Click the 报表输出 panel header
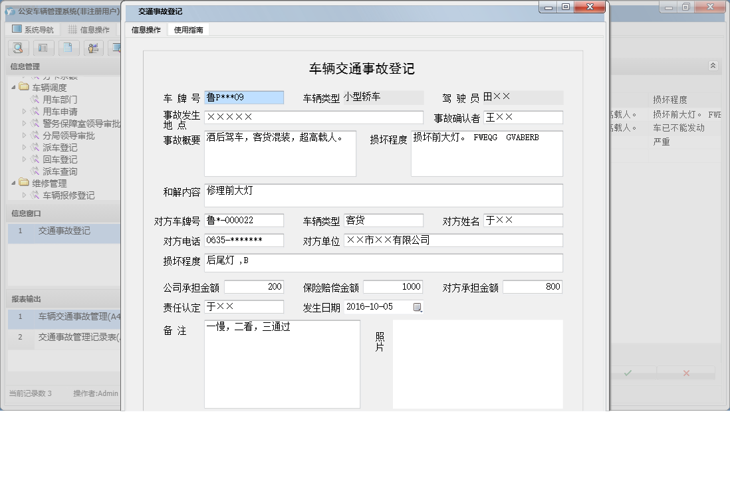The height and width of the screenshot is (495, 730). pyautogui.click(x=63, y=299)
